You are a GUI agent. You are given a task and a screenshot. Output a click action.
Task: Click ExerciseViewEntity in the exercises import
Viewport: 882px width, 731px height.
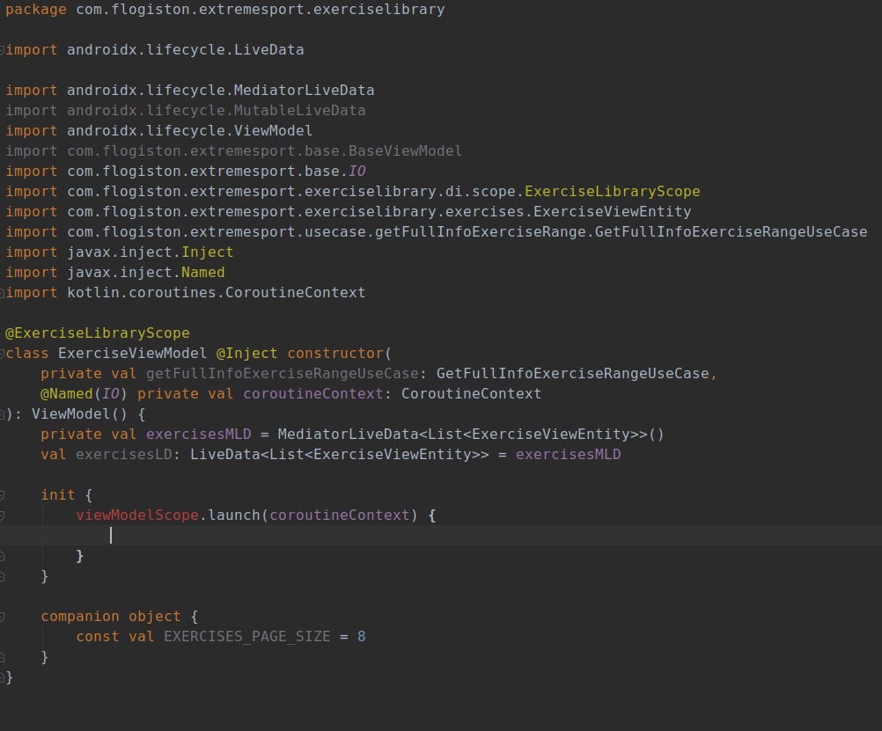tap(612, 212)
